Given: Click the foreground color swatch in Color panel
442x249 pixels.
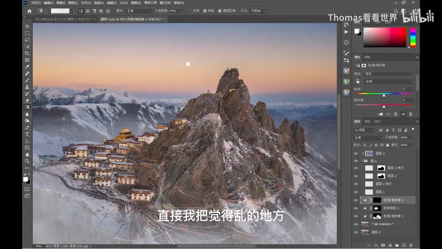Looking at the screenshot, I should click(357, 31).
